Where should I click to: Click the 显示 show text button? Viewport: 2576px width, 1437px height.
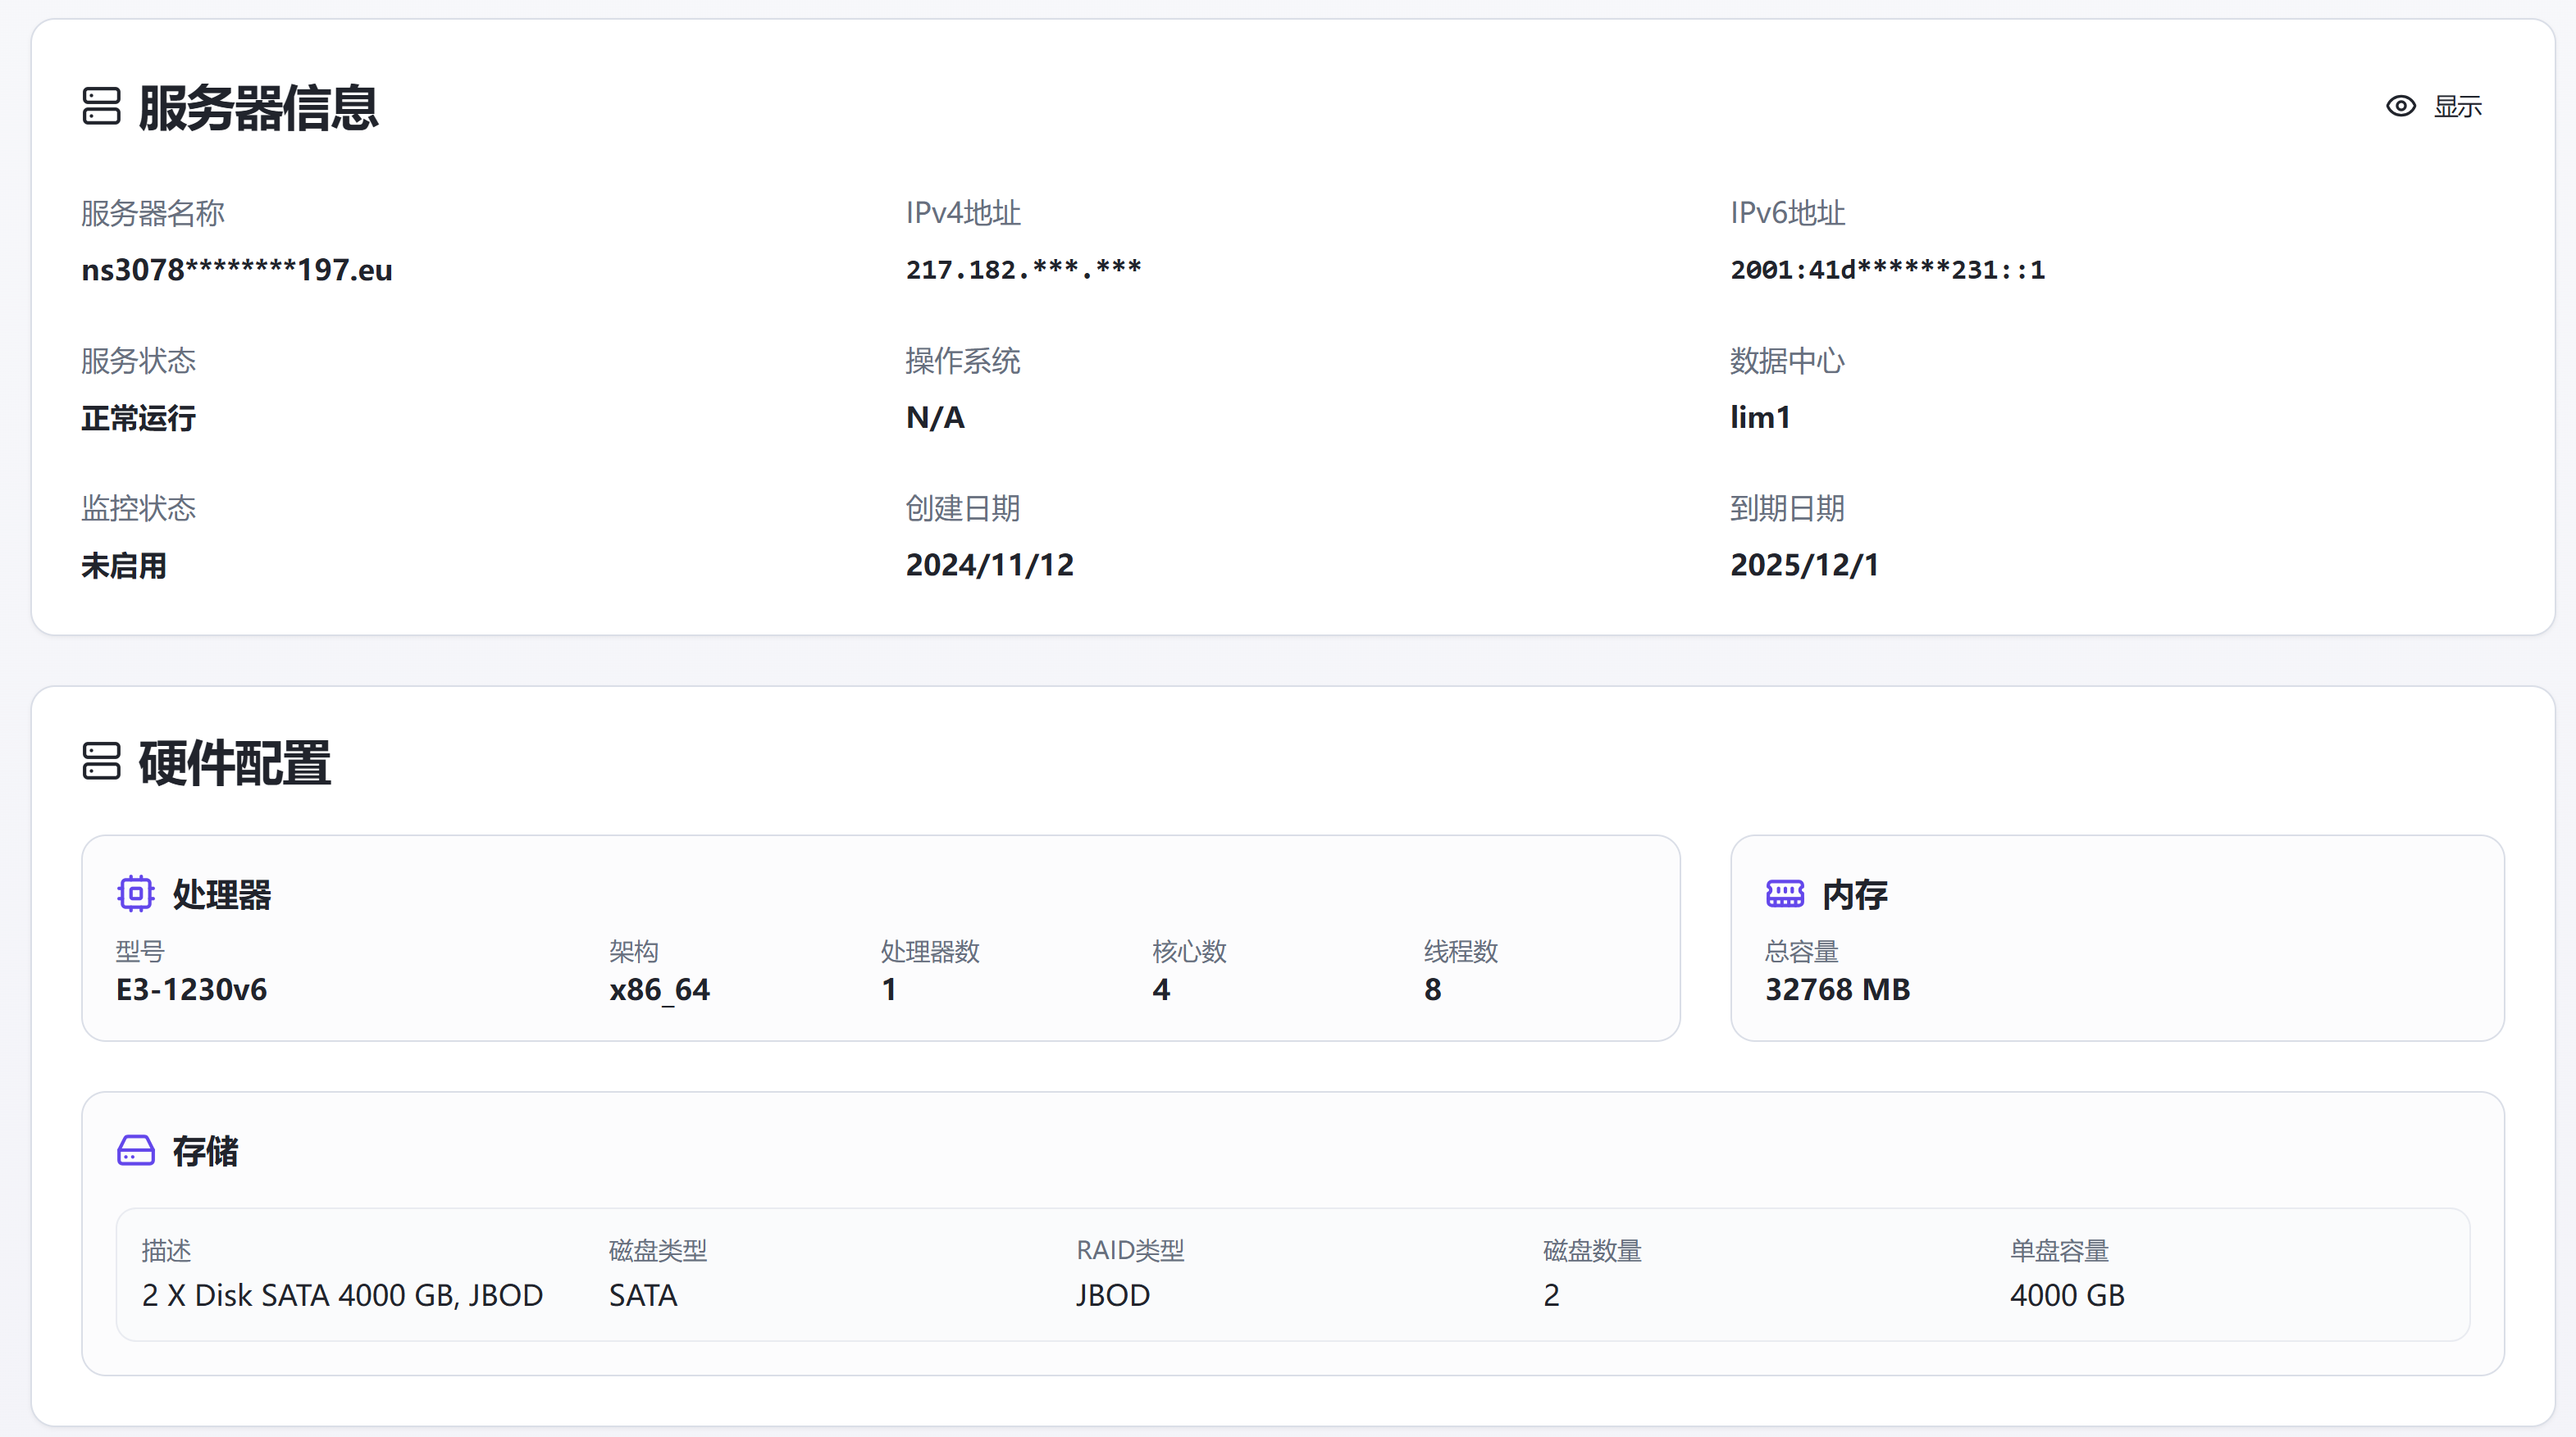[2457, 106]
